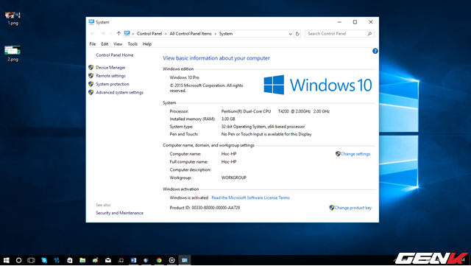Expand the chevron after All Control Panel Items
This screenshot has width=471, height=266.
click(x=216, y=34)
